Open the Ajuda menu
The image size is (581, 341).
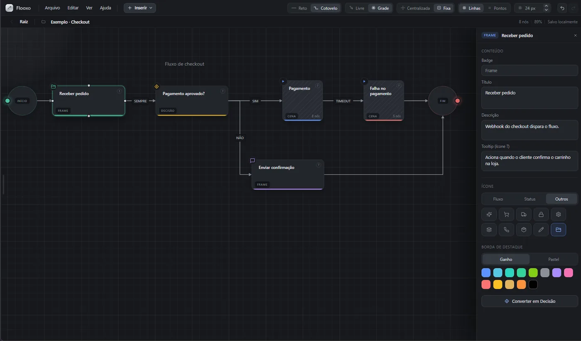click(105, 8)
